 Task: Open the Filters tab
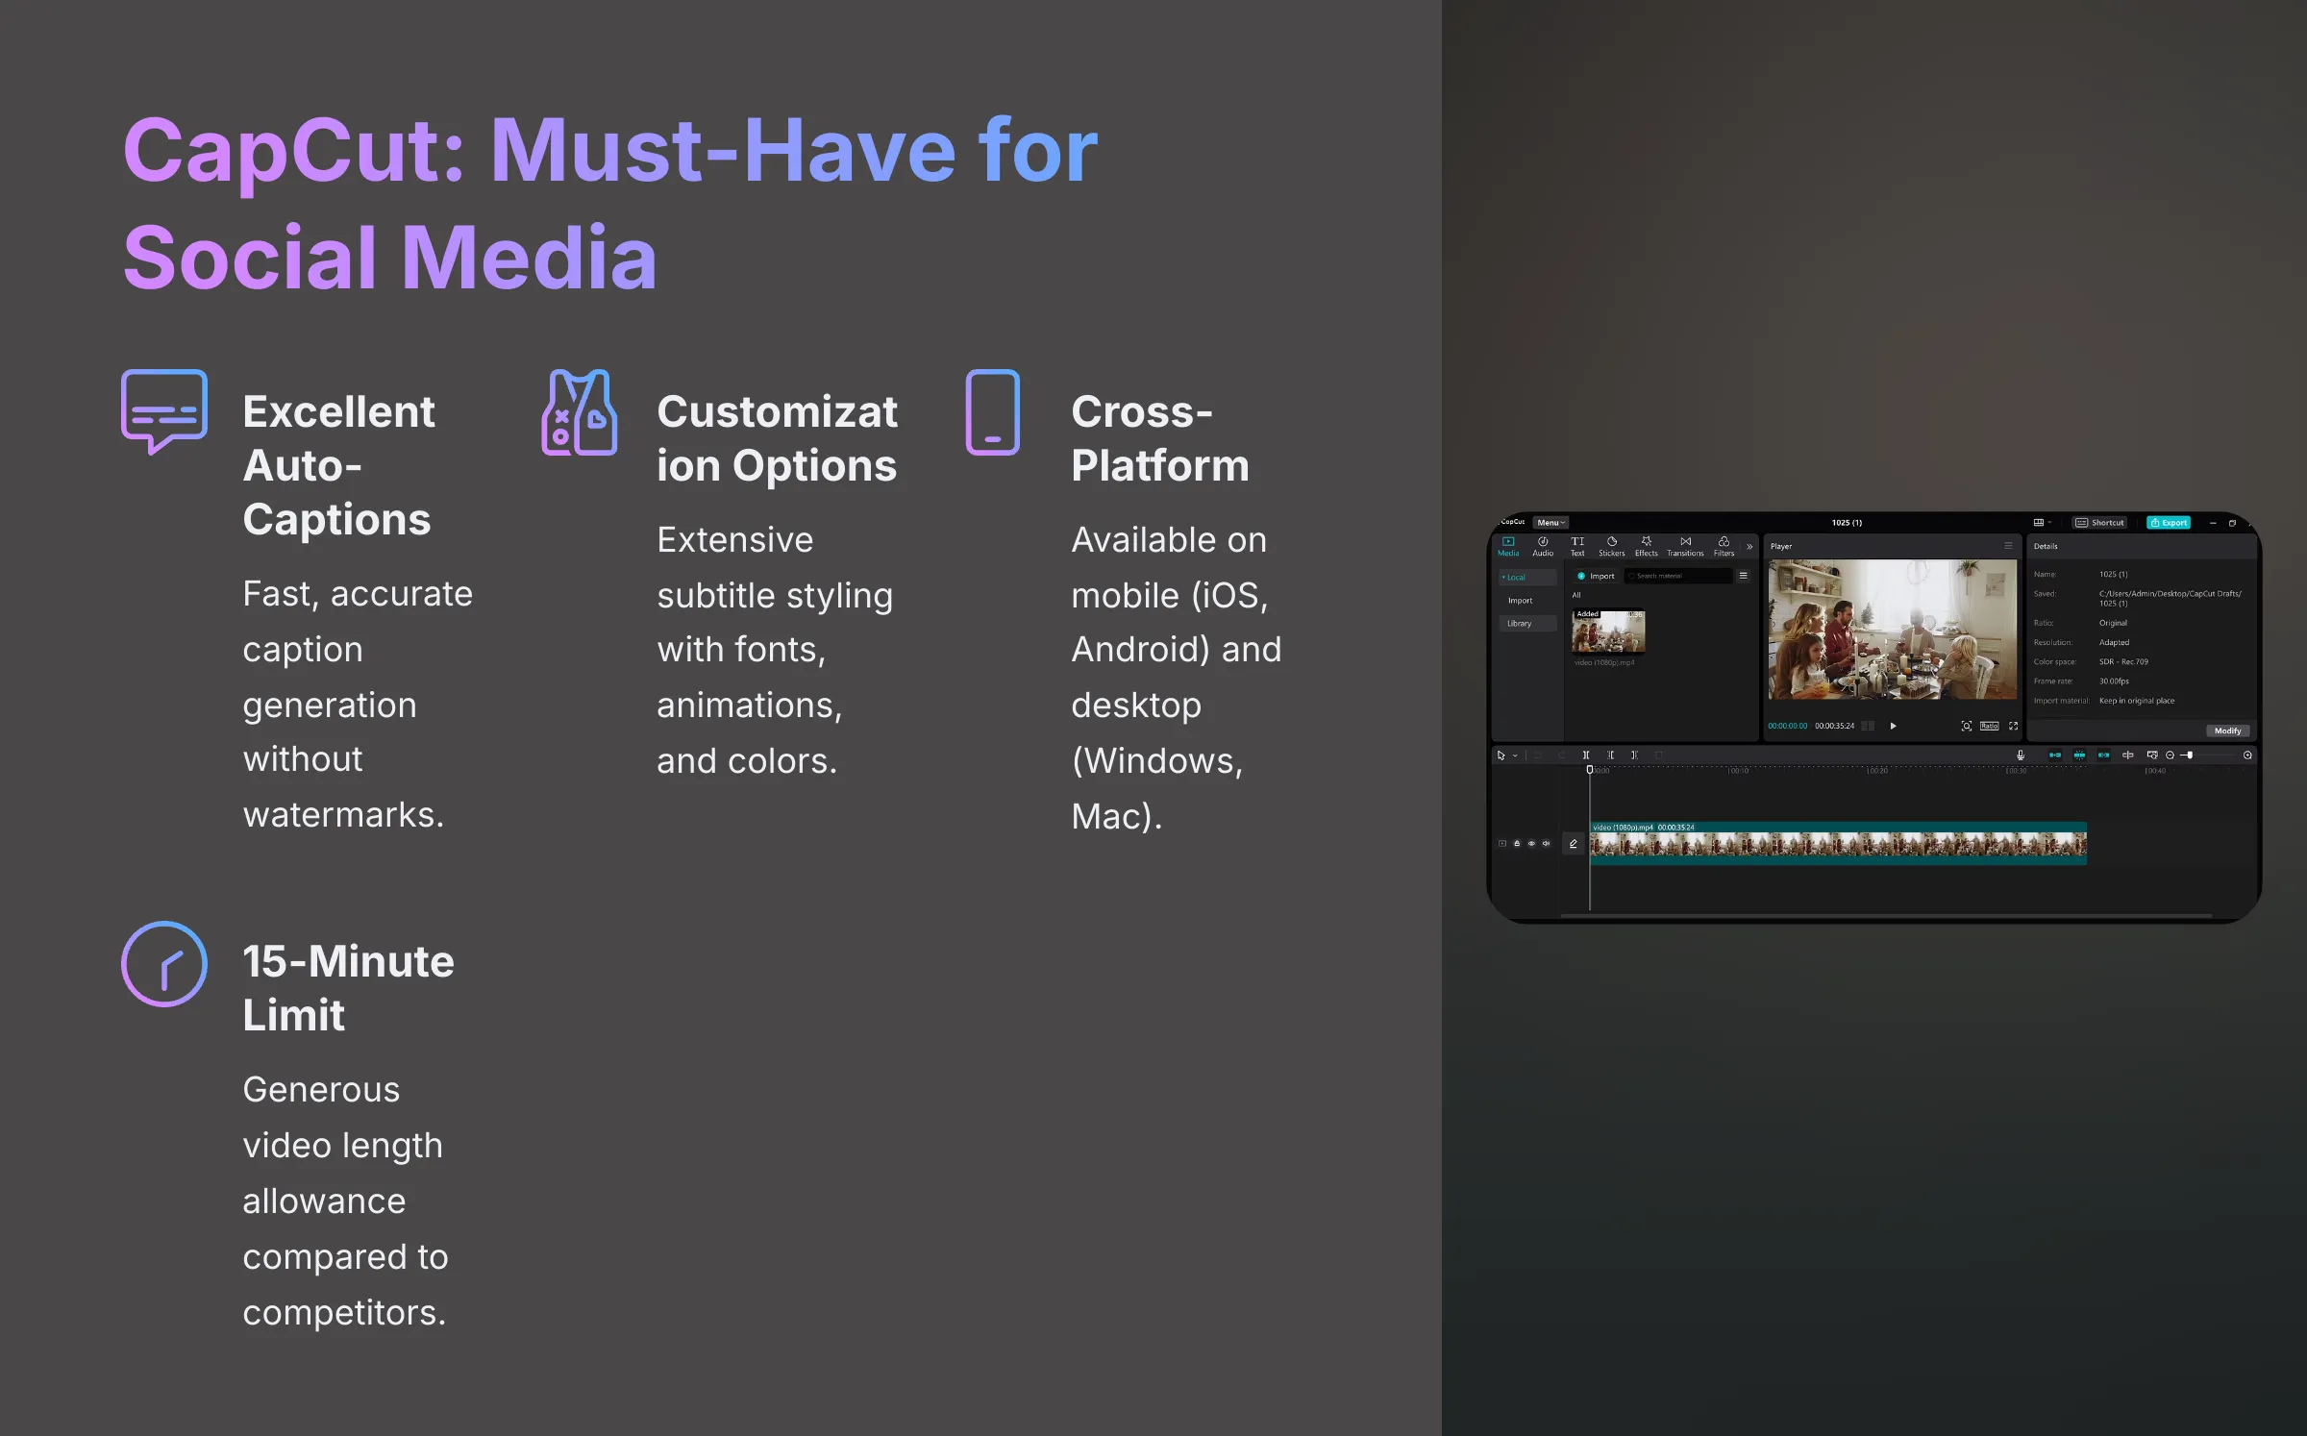(1724, 546)
